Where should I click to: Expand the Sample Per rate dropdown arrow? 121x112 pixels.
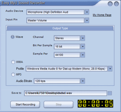(x=83, y=55)
